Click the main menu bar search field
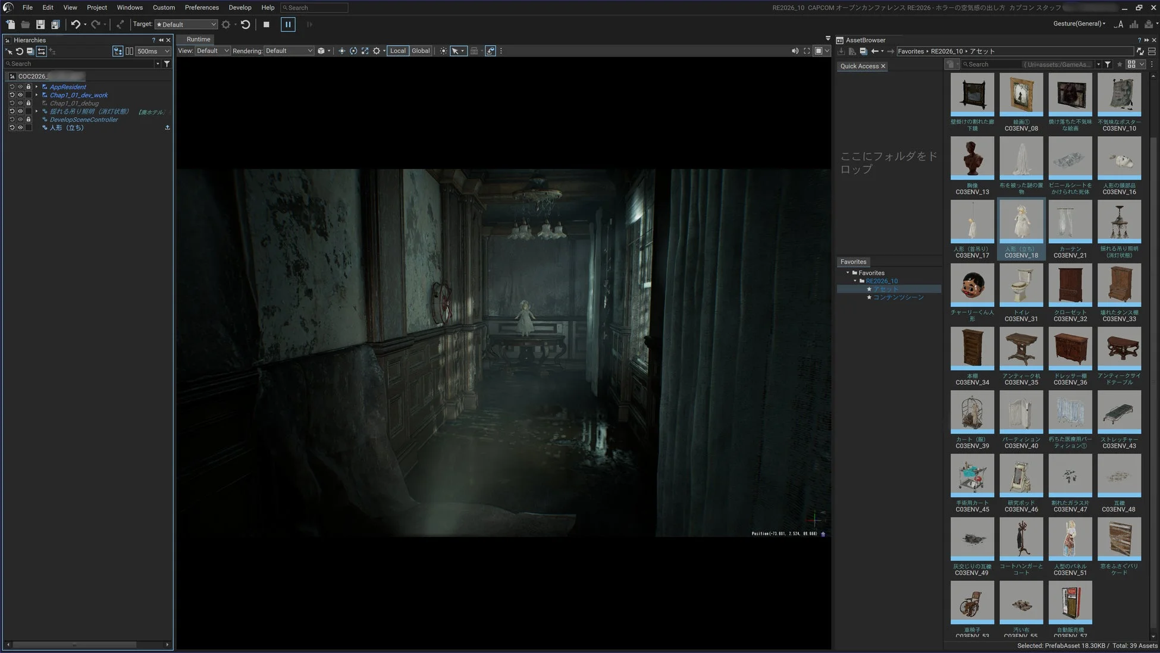The width and height of the screenshot is (1160, 653). [x=315, y=8]
